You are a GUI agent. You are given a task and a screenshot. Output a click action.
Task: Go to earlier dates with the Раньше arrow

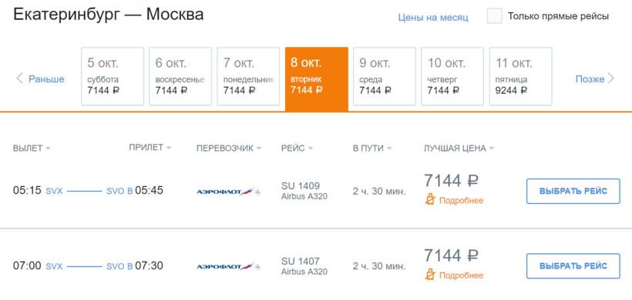pyautogui.click(x=40, y=78)
